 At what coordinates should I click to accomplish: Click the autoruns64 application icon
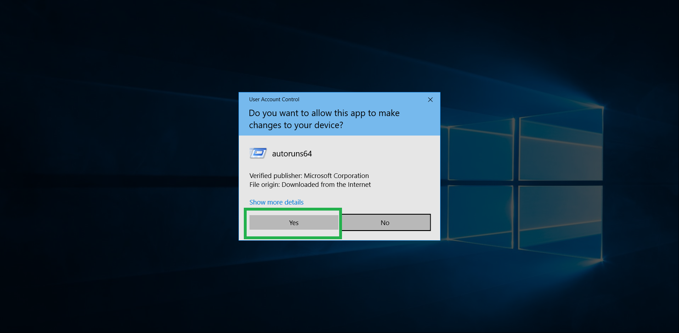click(258, 153)
